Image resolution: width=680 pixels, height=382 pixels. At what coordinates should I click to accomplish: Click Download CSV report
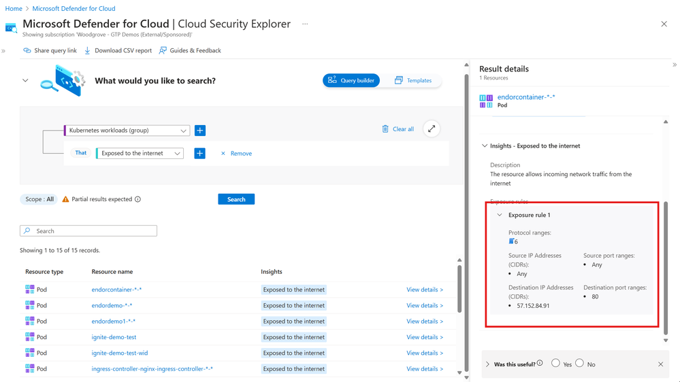pos(118,50)
